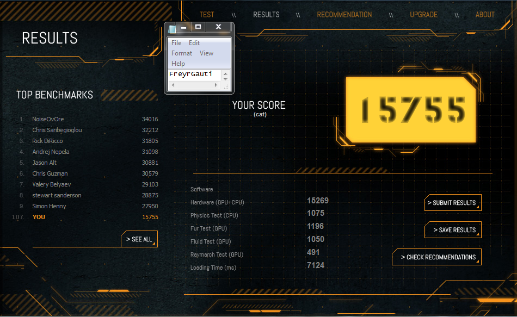Open the File menu in Notepad
The width and height of the screenshot is (517, 317).
pyautogui.click(x=176, y=43)
